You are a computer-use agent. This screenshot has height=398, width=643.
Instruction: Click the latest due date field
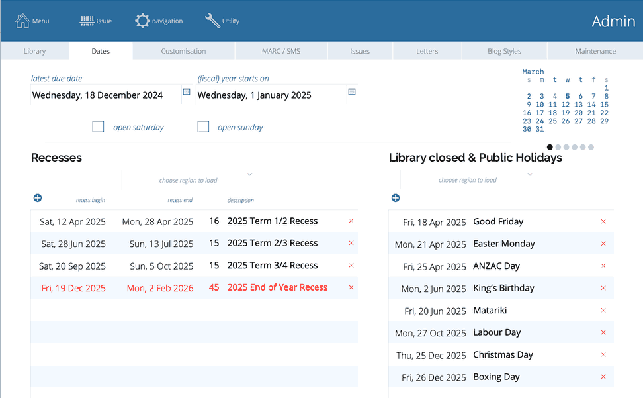tap(105, 95)
